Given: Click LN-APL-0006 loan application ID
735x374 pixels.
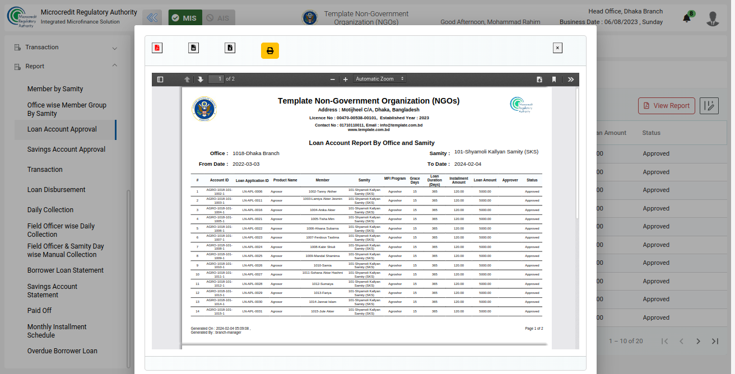Looking at the screenshot, I should [252, 191].
